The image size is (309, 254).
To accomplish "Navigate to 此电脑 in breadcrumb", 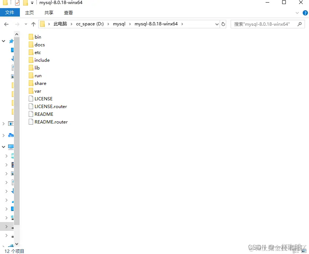I will coord(60,24).
